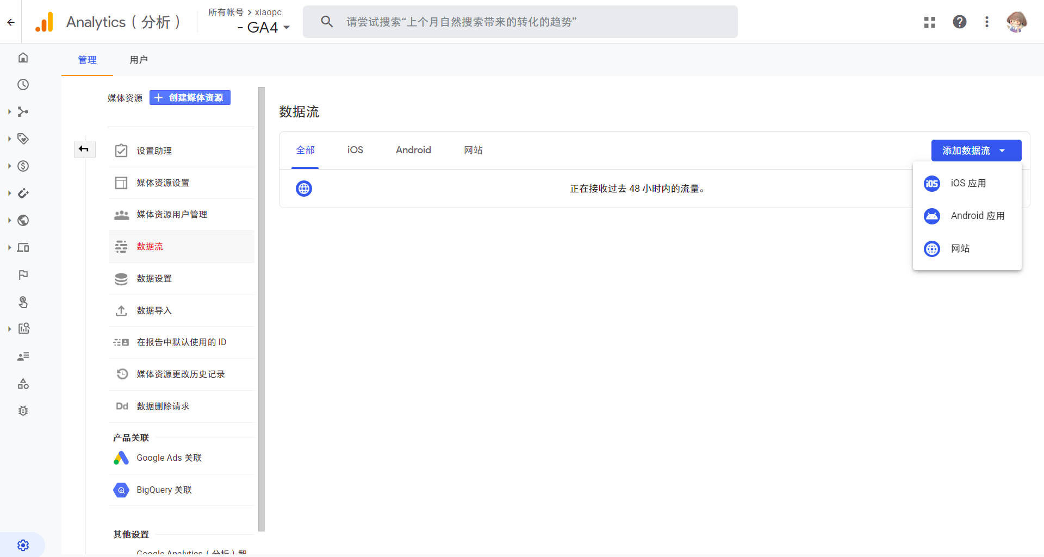Screen dimensions: 1044x557
Task: Click the property column vertical scrollbar
Action: coord(262,309)
